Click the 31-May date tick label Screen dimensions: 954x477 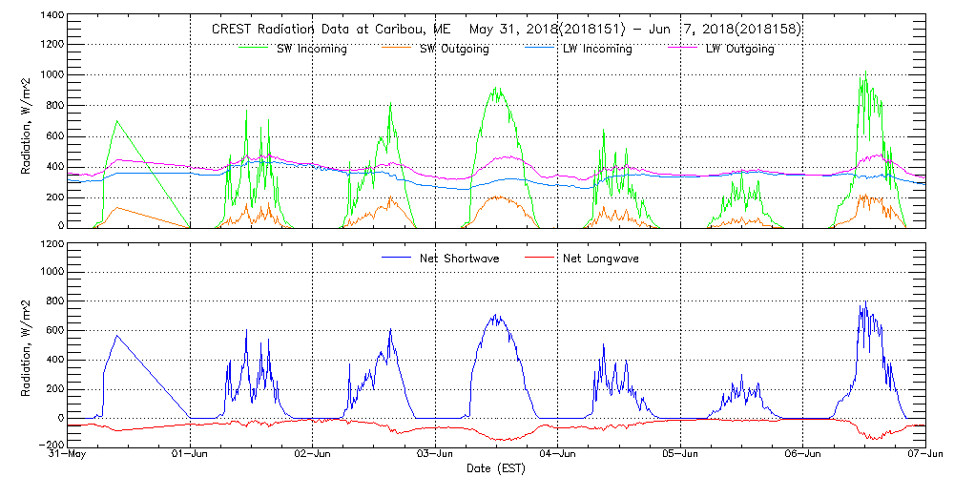coord(69,455)
